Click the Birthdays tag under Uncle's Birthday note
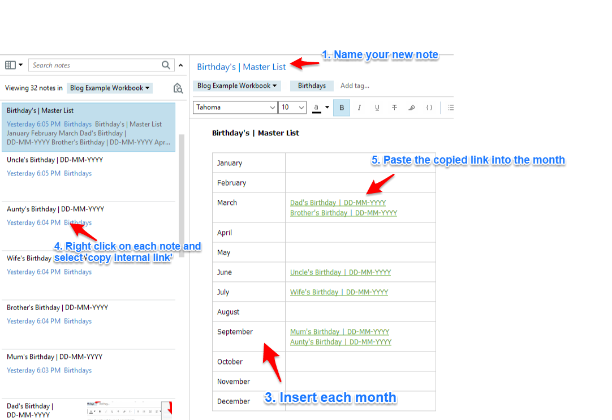The width and height of the screenshot is (612, 420). (x=77, y=173)
